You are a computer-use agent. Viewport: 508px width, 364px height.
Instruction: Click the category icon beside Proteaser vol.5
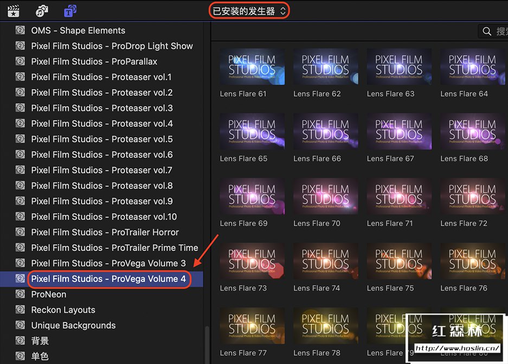[x=20, y=139]
